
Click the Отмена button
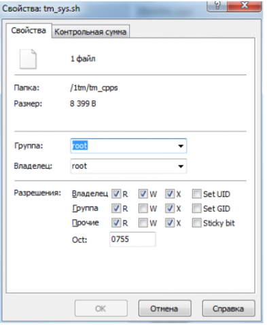tap(164, 309)
